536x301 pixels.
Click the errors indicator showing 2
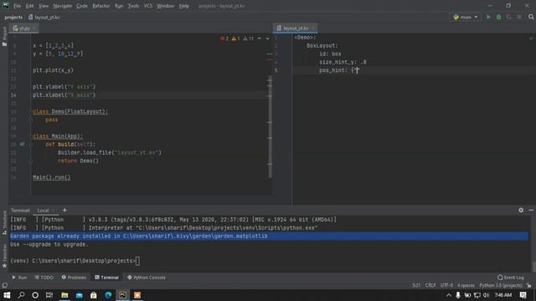tap(224, 38)
